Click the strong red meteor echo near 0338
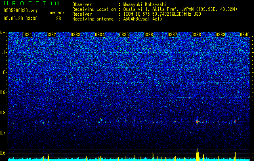The width and height of the screenshot is (254, 161). (197, 121)
